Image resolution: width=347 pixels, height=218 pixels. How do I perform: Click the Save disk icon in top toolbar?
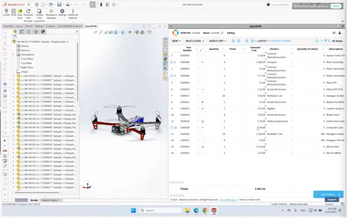point(59,4)
